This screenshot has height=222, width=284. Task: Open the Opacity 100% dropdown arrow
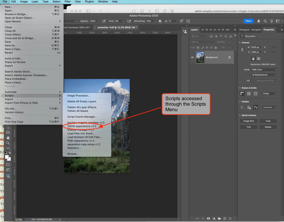point(98,21)
